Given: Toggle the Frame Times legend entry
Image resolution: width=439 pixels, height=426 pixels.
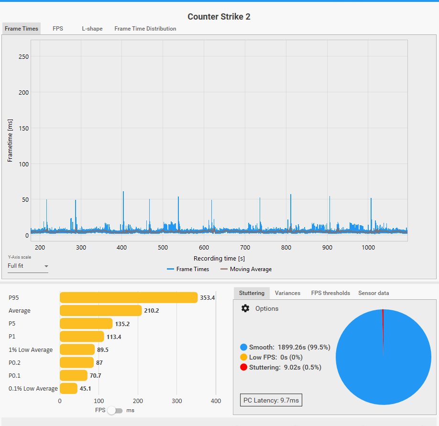Looking at the screenshot, I should coord(188,269).
